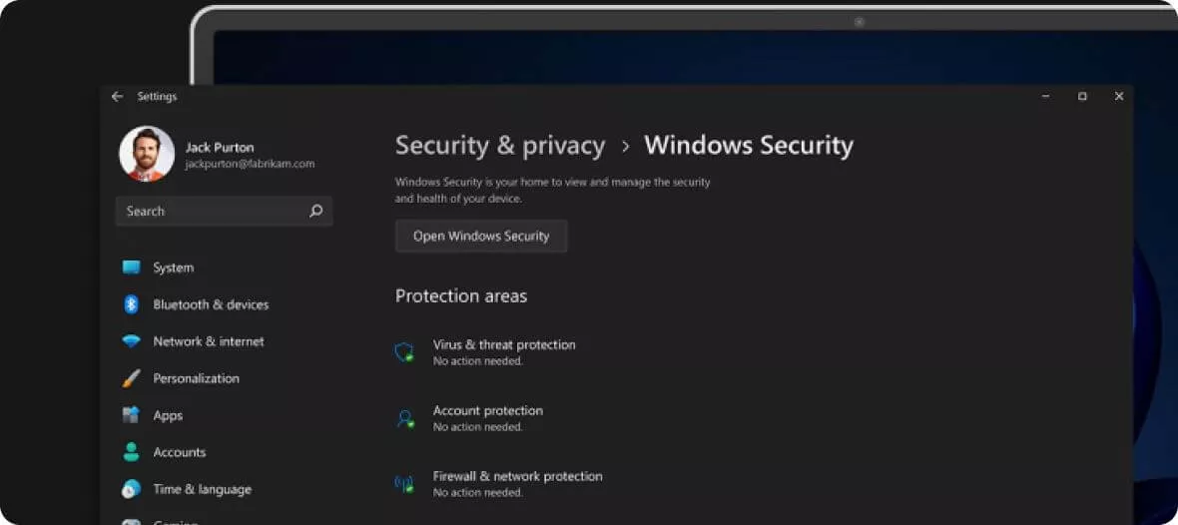This screenshot has height=525, width=1178.
Task: Click the Firewall & network protection icon
Action: point(404,484)
